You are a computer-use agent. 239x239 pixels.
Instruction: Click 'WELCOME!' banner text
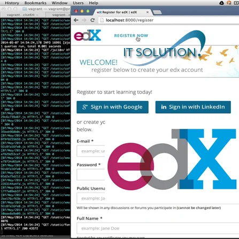(98, 63)
